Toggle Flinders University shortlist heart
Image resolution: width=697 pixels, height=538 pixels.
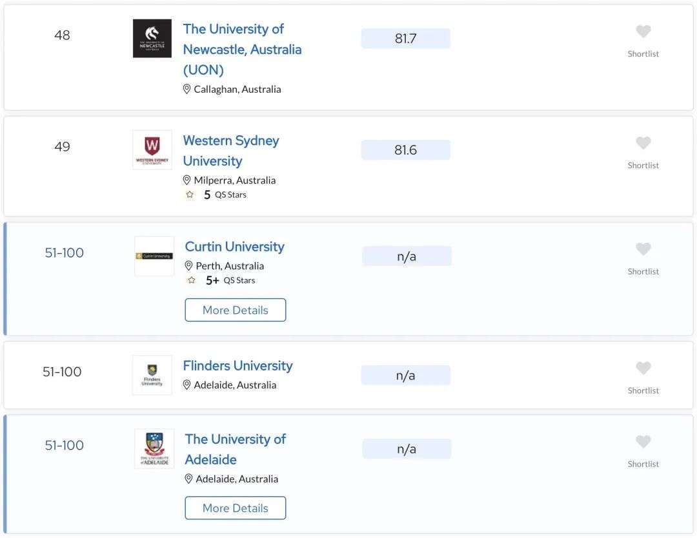643,367
